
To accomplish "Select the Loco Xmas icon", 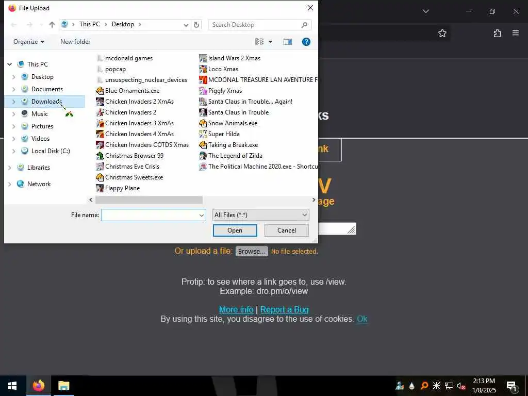I will 203,69.
